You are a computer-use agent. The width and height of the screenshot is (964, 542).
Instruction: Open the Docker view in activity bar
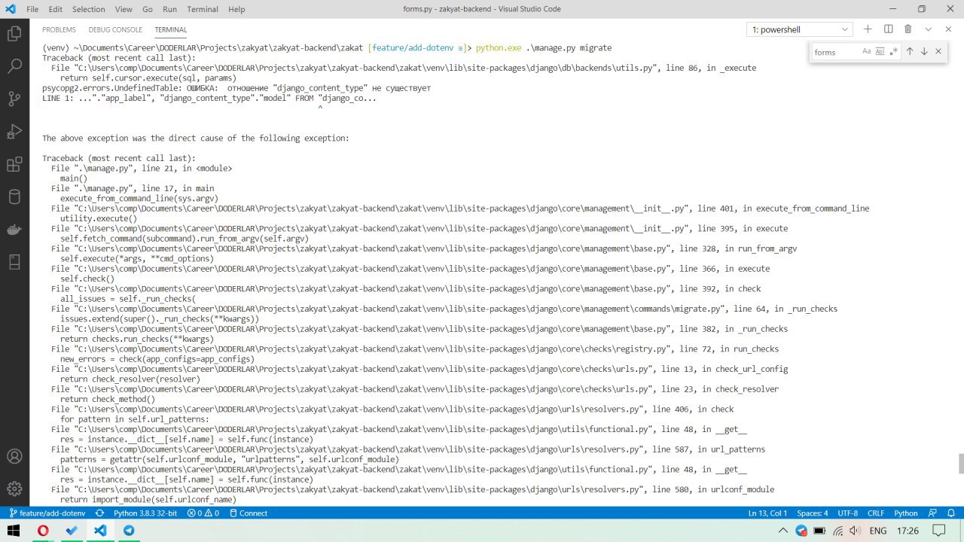click(14, 230)
